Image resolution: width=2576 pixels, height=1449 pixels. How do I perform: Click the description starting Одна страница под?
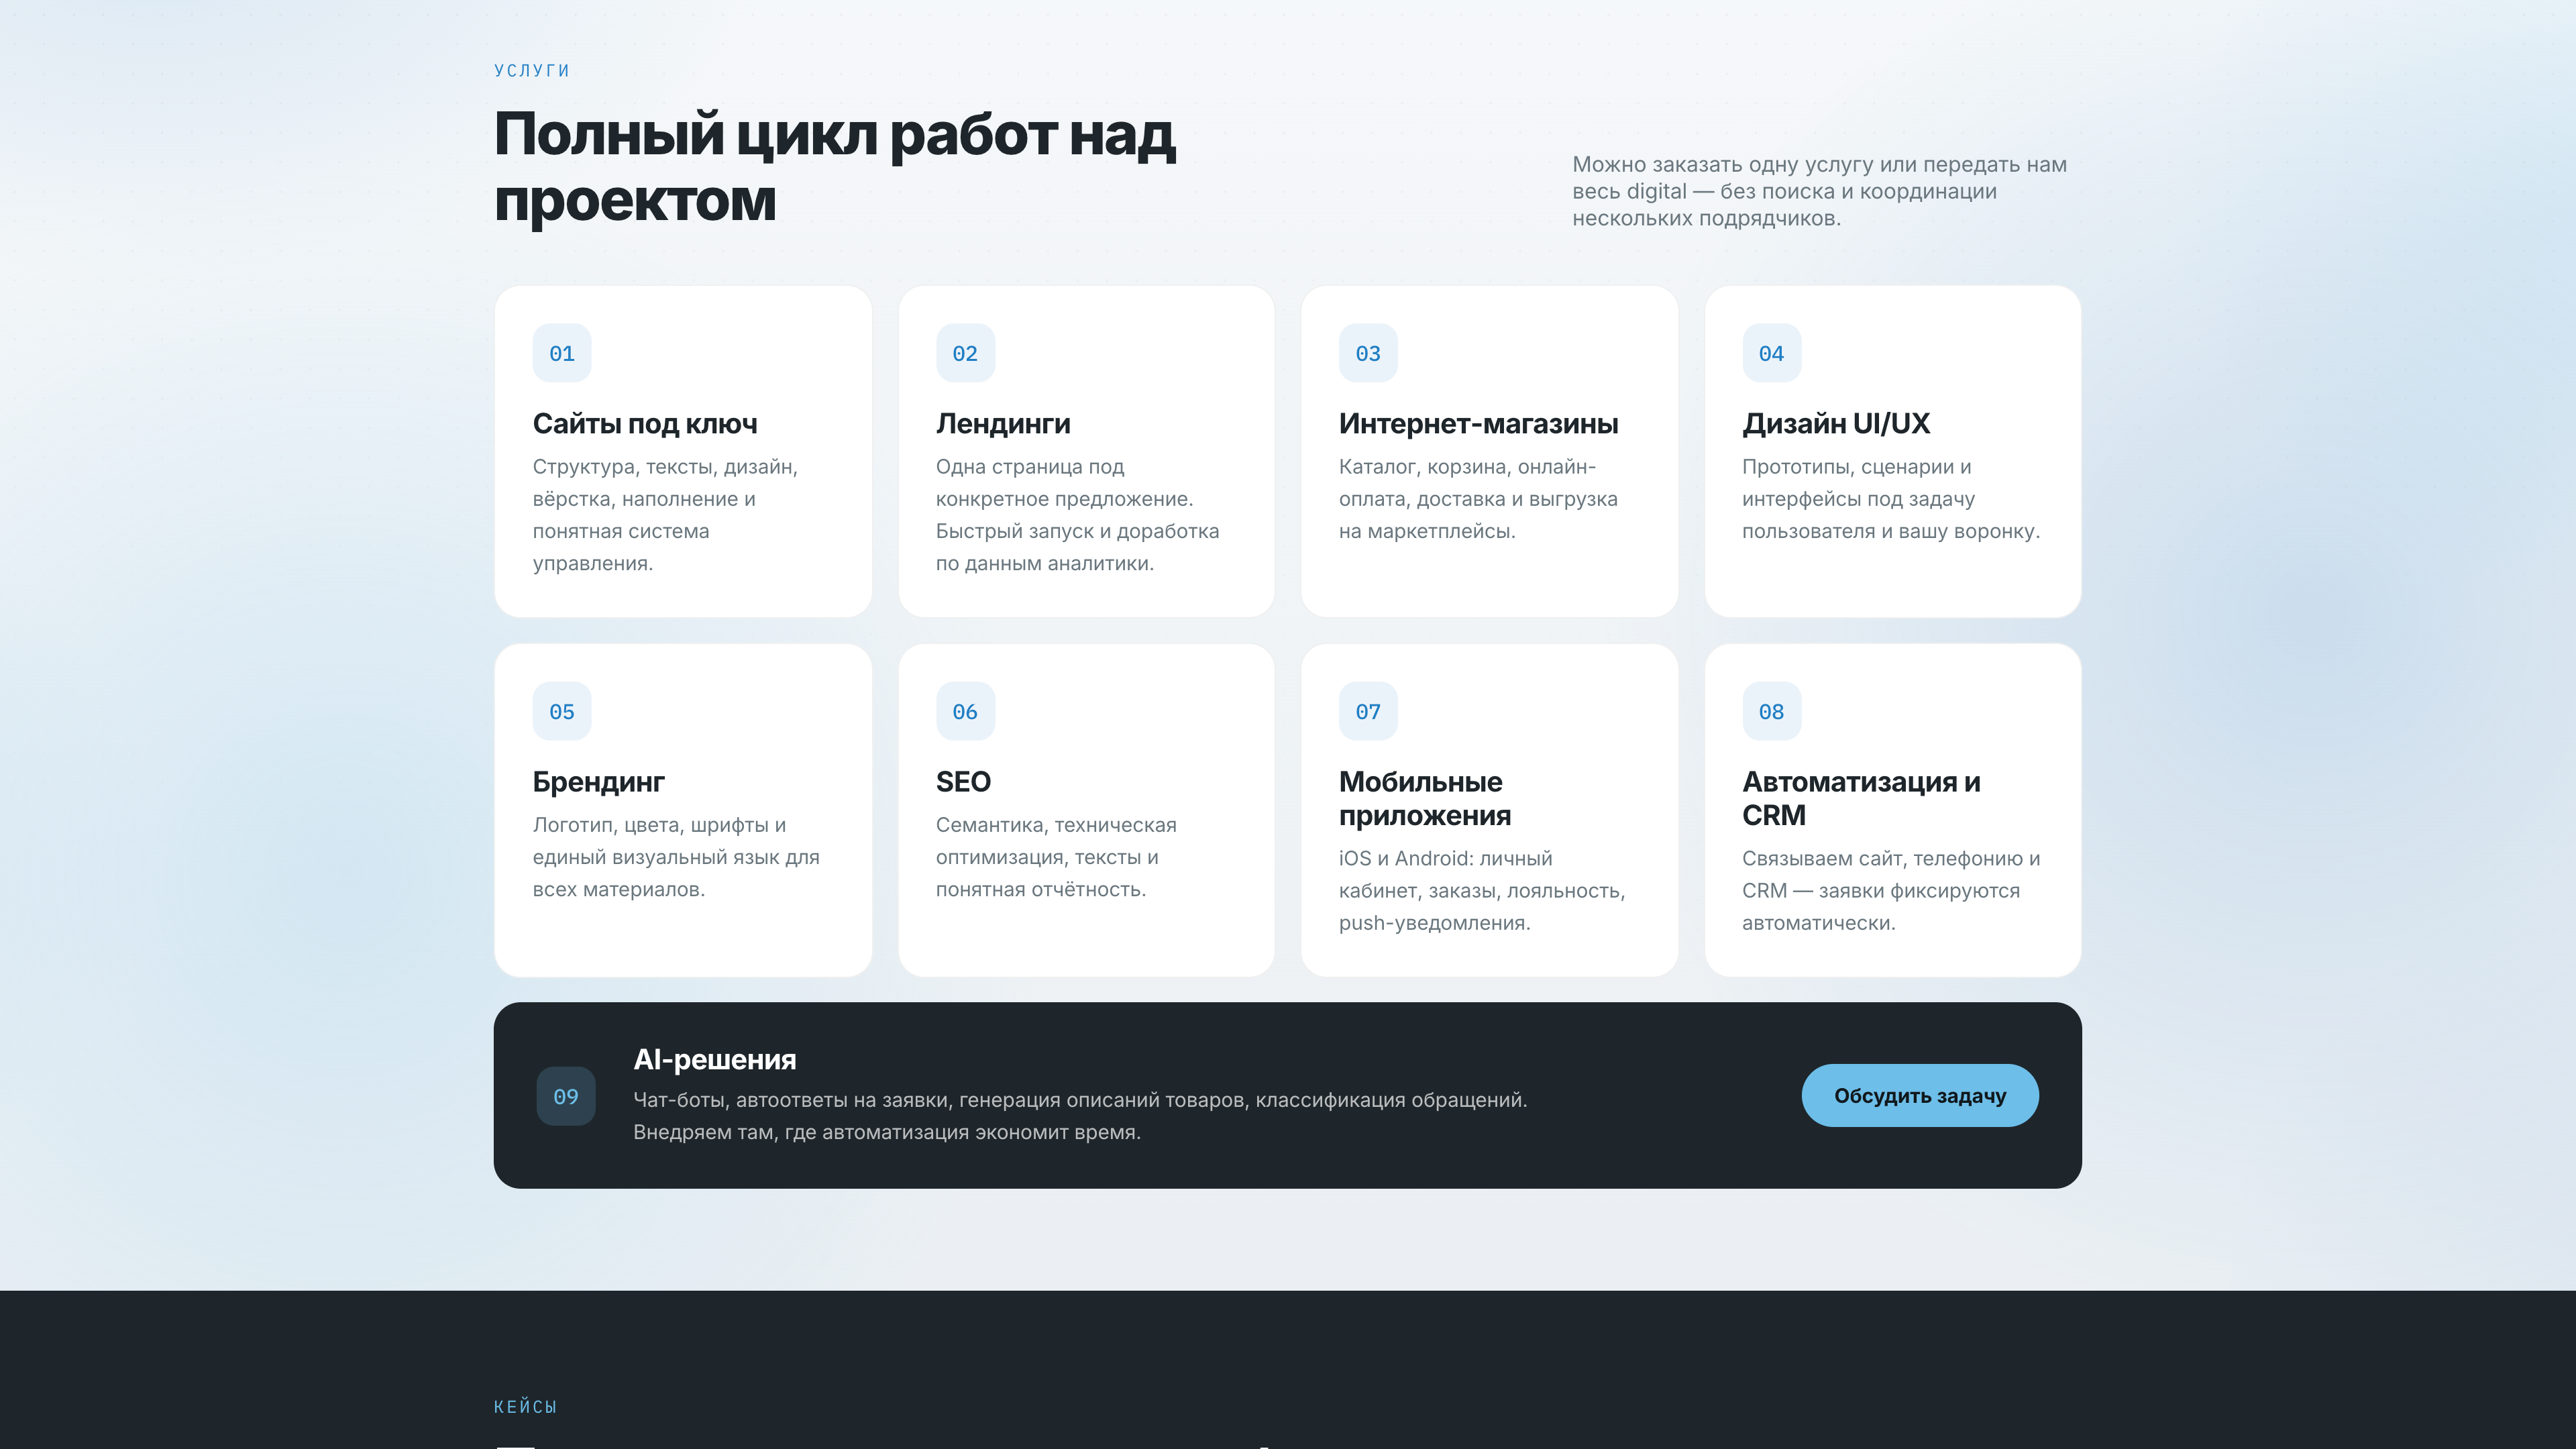(1077, 515)
